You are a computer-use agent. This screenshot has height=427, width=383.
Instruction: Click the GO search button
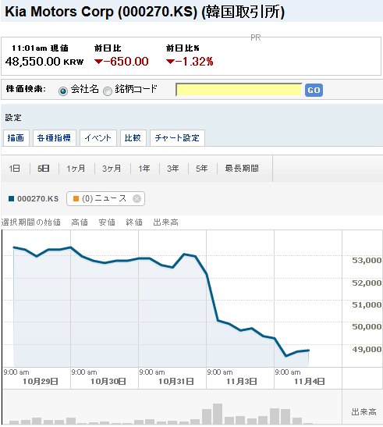pos(314,90)
